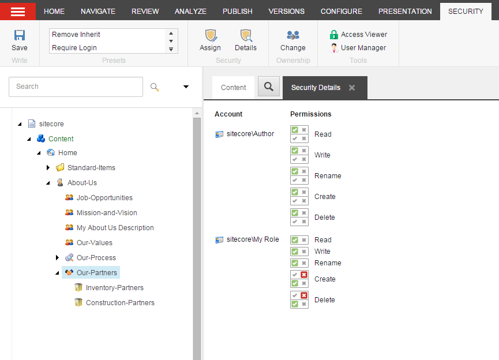Open the REVIEW ribbon tab
The image size is (499, 360).
pos(145,12)
